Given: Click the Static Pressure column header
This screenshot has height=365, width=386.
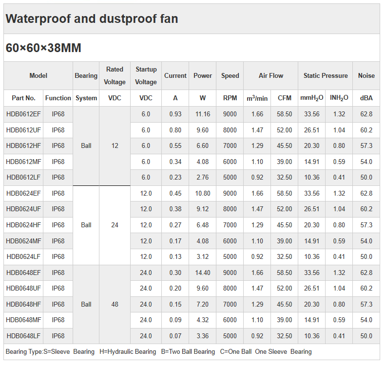Looking at the screenshot, I should pyautogui.click(x=326, y=75).
